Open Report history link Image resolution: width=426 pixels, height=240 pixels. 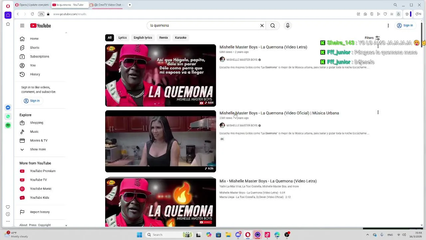tap(40, 212)
